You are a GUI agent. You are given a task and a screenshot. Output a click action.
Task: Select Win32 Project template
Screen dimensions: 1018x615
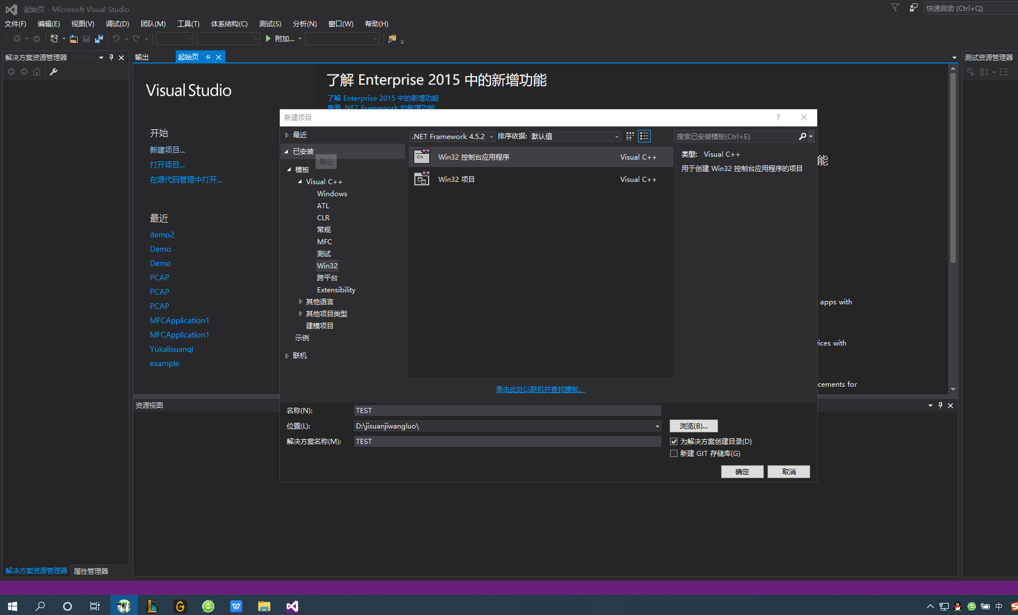tap(540, 180)
